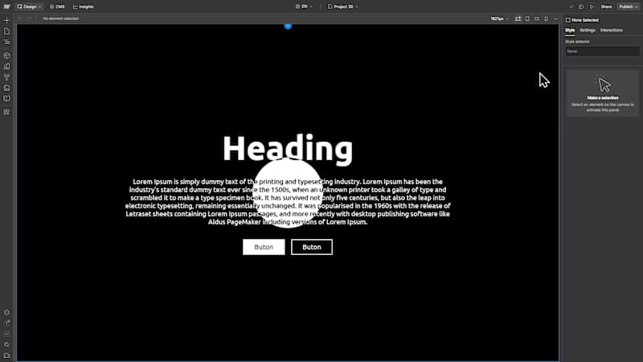Select the Lorem Ipsum paragraph on canvas

288,202
